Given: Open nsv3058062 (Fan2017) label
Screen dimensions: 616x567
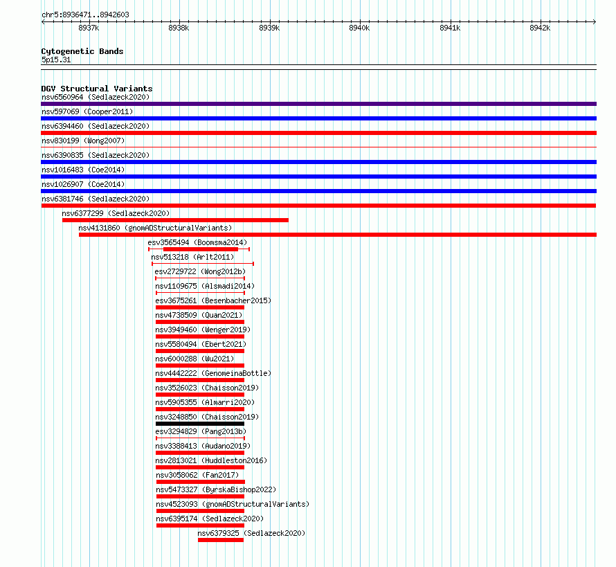Looking at the screenshot, I should click(197, 475).
